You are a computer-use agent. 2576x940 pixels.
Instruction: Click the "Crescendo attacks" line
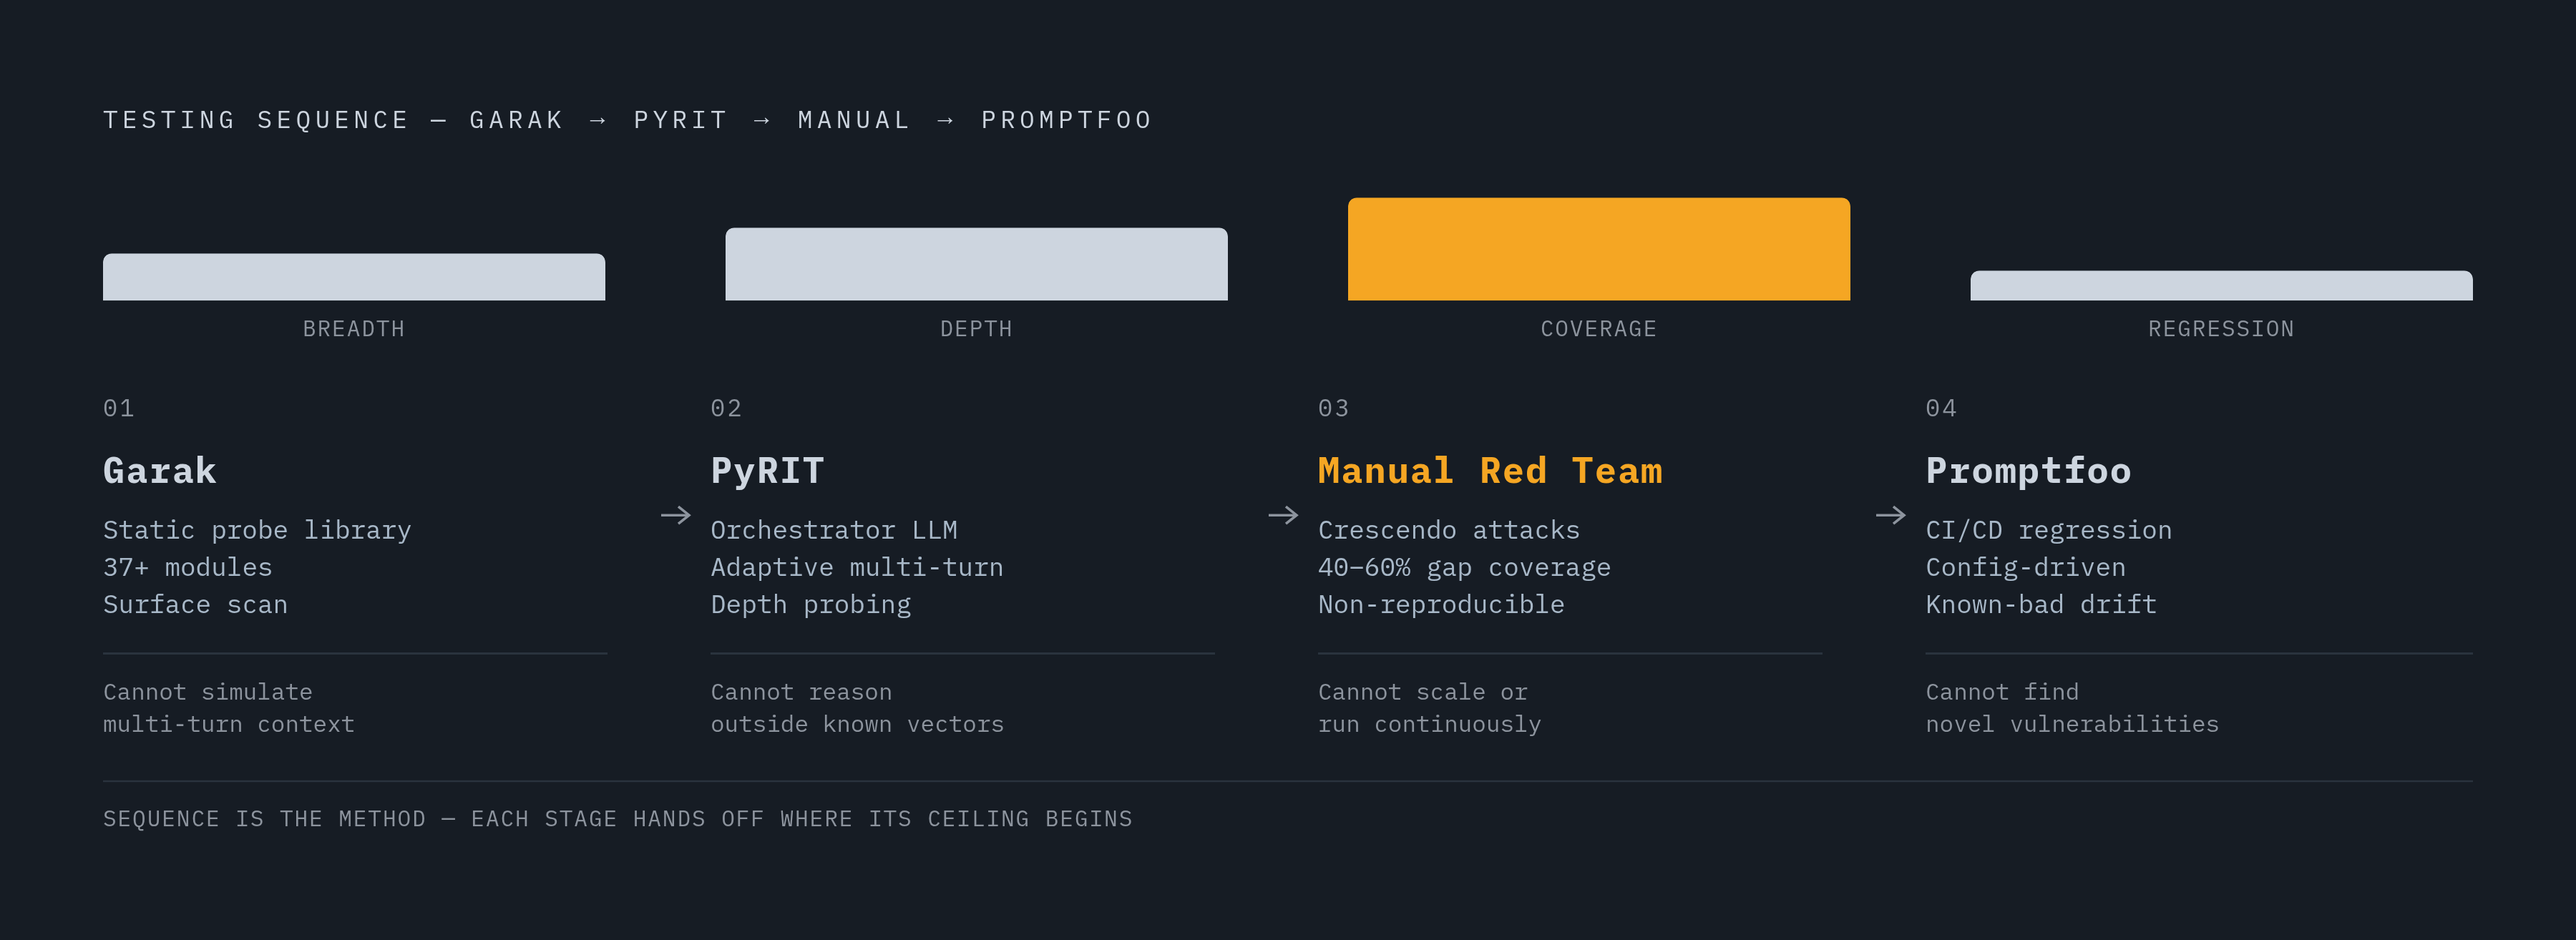pos(1449,530)
